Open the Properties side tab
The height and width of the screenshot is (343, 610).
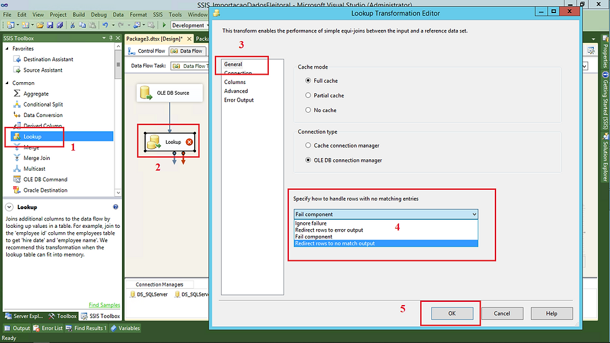[x=605, y=52]
